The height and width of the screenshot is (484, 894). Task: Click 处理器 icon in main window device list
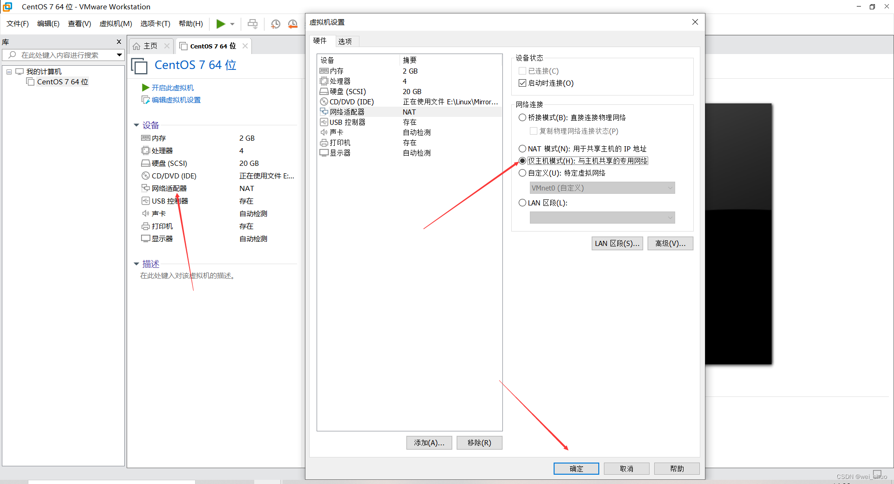(146, 150)
